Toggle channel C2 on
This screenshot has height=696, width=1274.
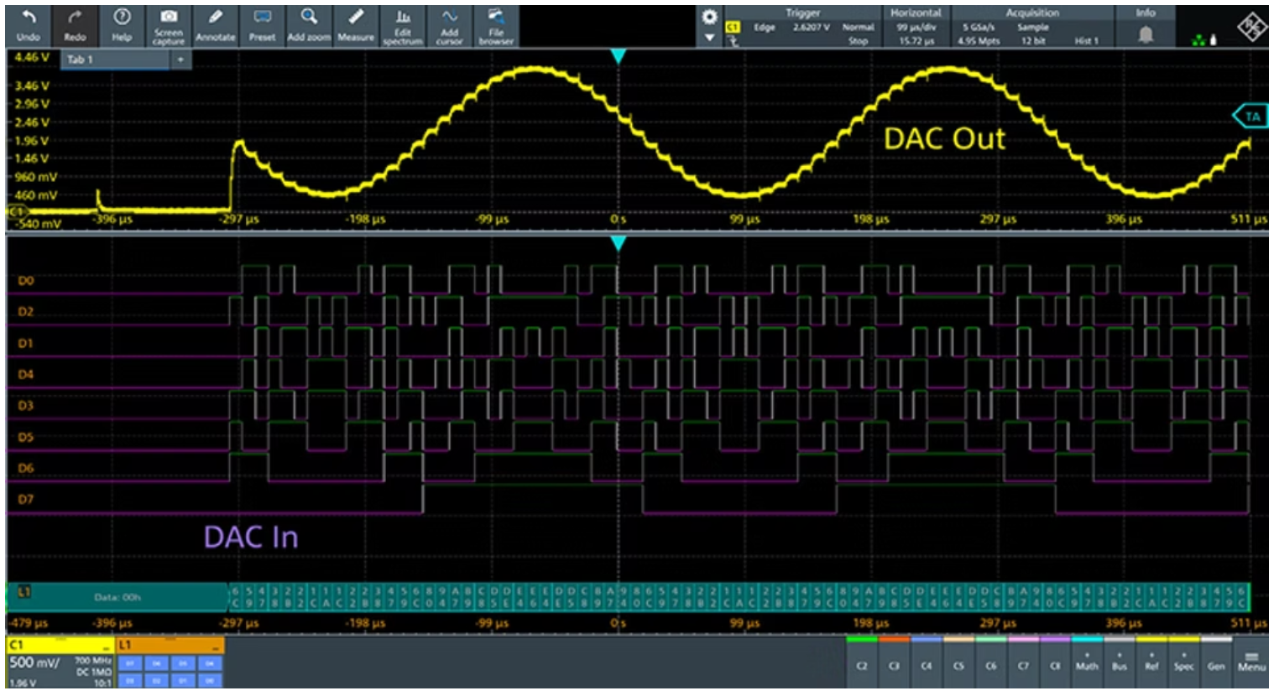(862, 661)
